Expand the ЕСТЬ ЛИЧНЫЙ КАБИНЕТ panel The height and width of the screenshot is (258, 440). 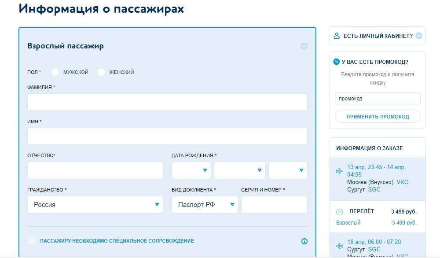418,36
